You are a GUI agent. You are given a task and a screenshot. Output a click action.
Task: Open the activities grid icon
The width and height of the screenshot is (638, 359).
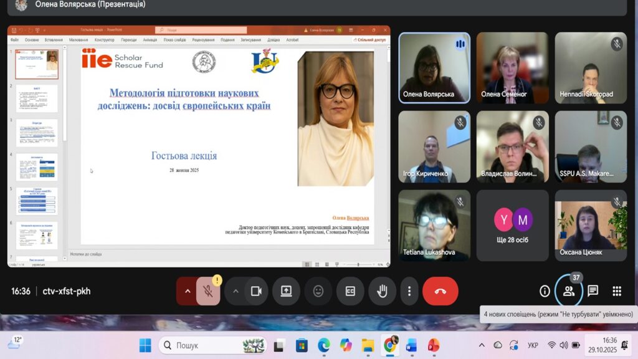point(617,291)
